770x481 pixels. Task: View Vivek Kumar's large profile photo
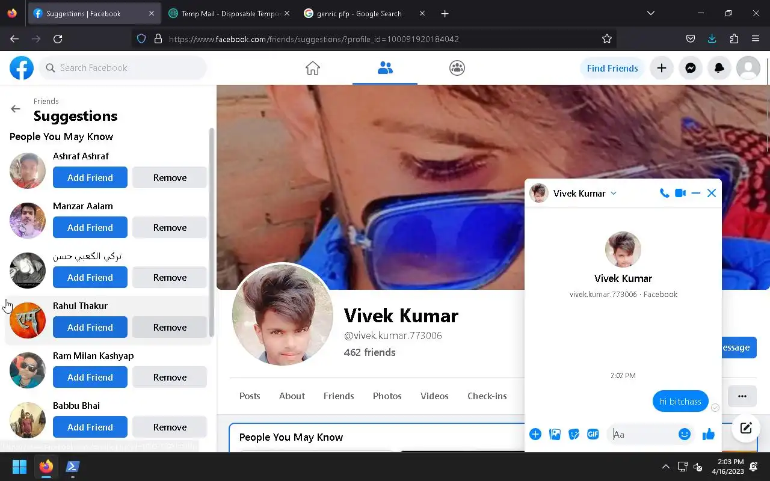click(x=283, y=314)
